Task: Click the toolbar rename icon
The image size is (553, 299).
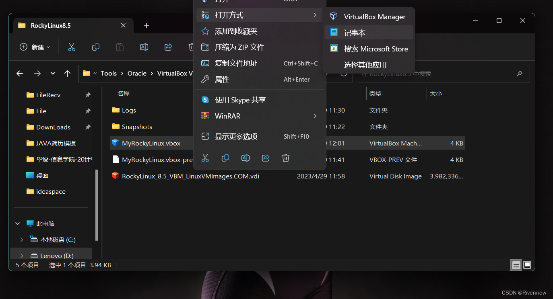Action: coord(144,47)
